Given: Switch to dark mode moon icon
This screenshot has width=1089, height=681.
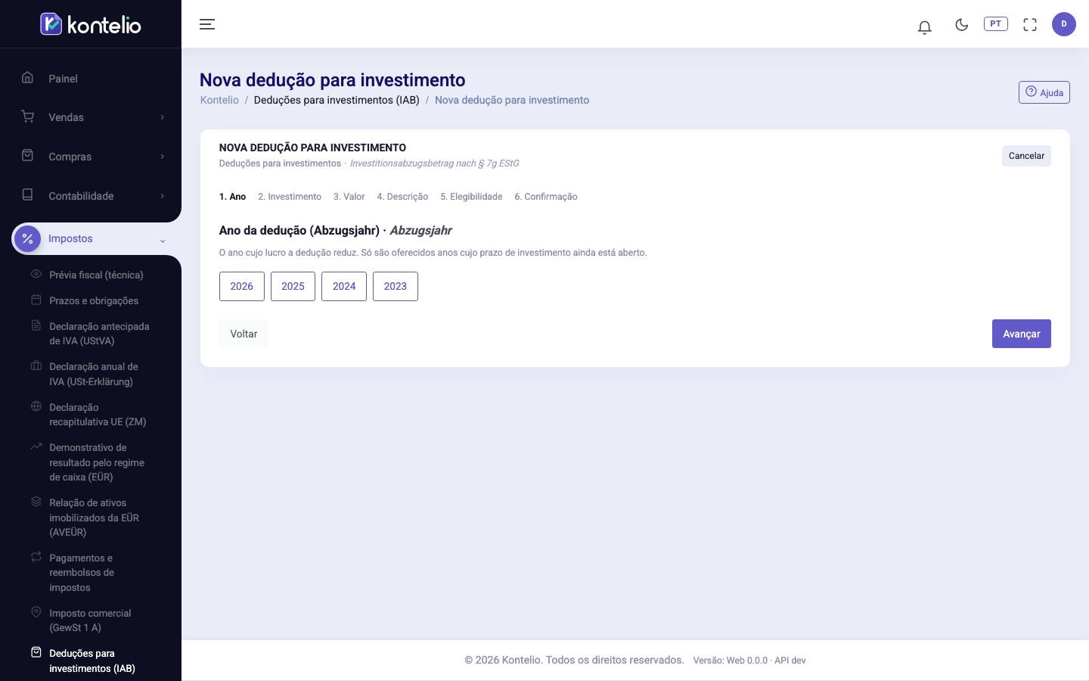Looking at the screenshot, I should [962, 24].
